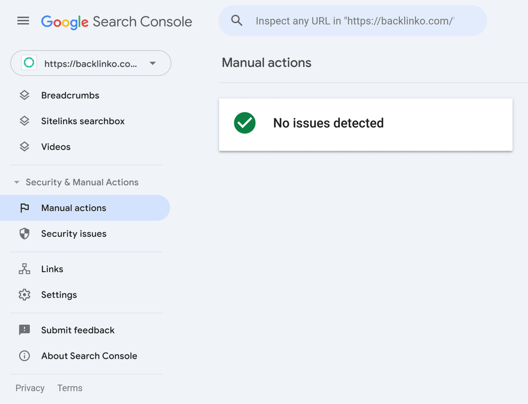Viewport: 528px width, 404px height.
Task: Open the hamburger navigation menu
Action: (23, 21)
